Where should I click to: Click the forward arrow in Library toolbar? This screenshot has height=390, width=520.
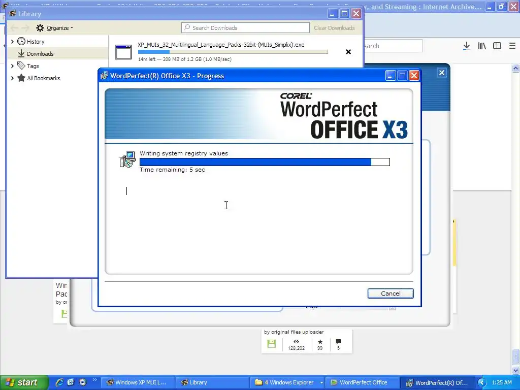point(25,28)
